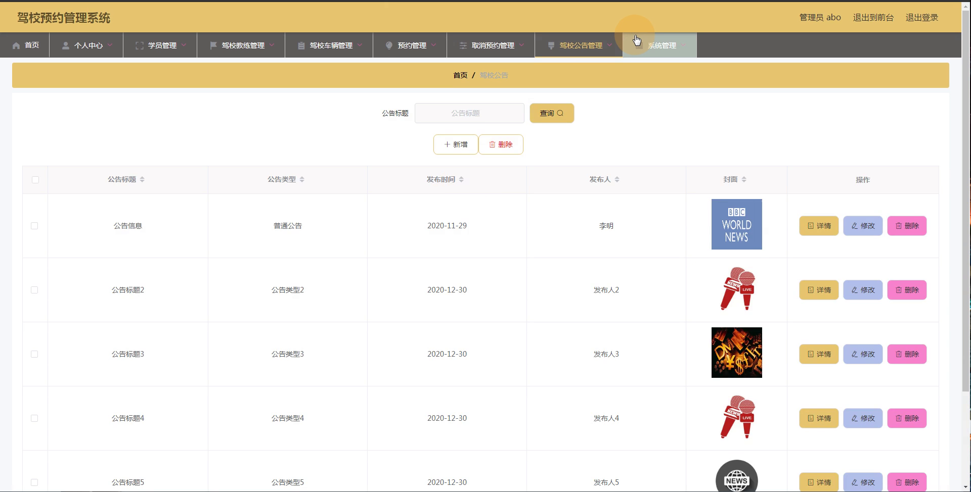Expand the 取消预约管理 menu chevron
This screenshot has height=492, width=971.
click(522, 45)
